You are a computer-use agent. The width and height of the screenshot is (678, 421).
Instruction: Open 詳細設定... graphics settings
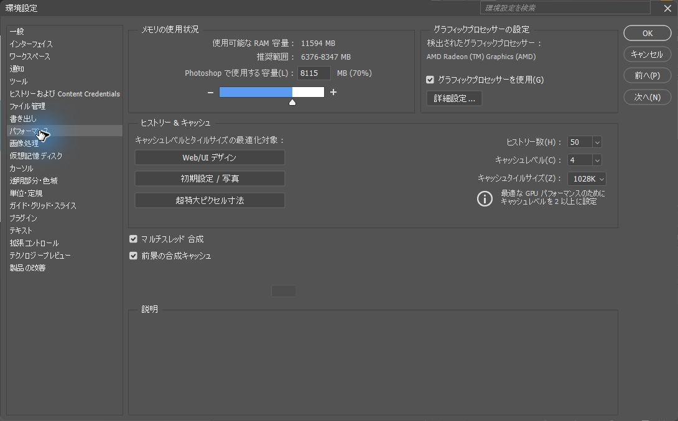tap(454, 98)
